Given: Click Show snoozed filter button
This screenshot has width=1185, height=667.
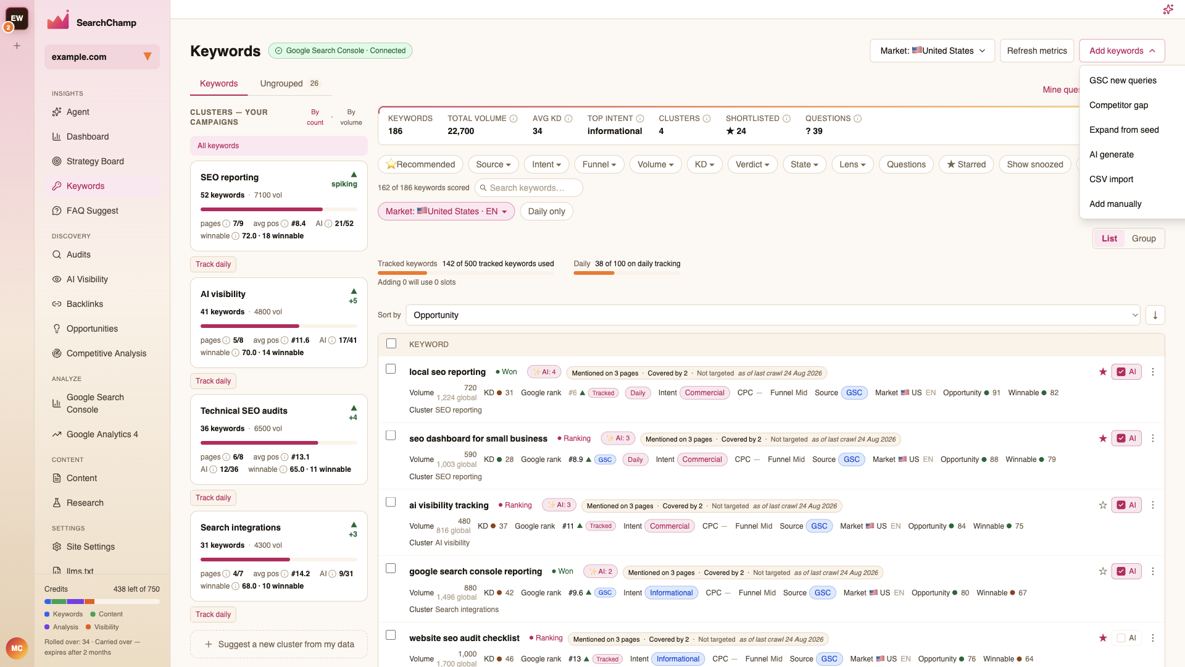Looking at the screenshot, I should 1035,164.
